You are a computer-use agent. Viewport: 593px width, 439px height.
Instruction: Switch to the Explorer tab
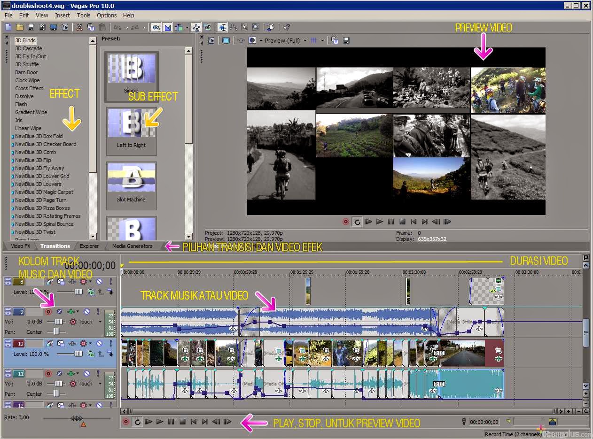[x=89, y=246]
